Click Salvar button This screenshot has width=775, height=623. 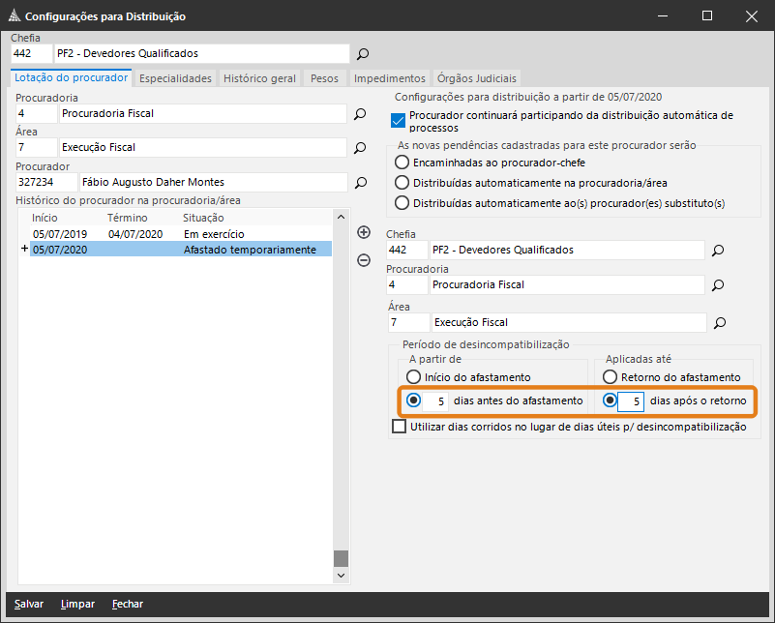[x=29, y=604]
